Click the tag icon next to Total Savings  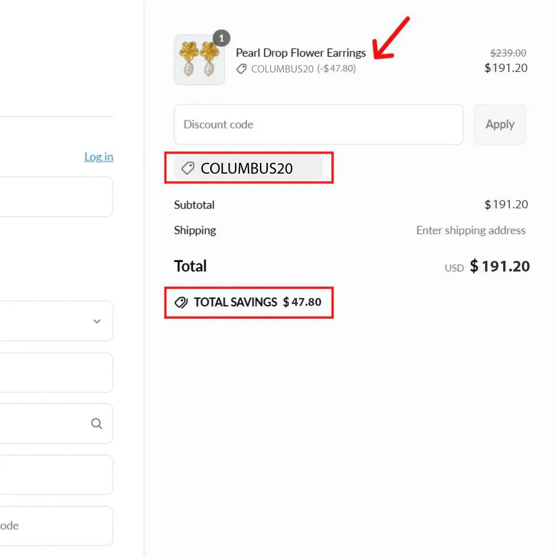tap(181, 303)
